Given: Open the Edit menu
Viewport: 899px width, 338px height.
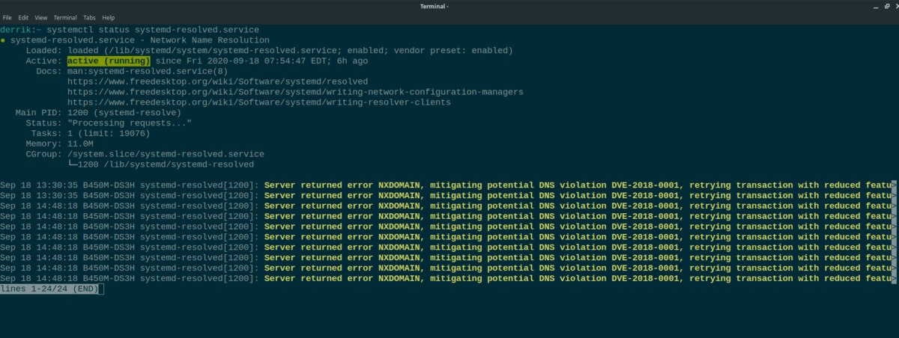Looking at the screenshot, I should pyautogui.click(x=24, y=17).
